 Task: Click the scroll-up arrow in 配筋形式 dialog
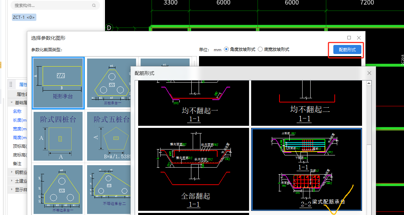[369, 83]
